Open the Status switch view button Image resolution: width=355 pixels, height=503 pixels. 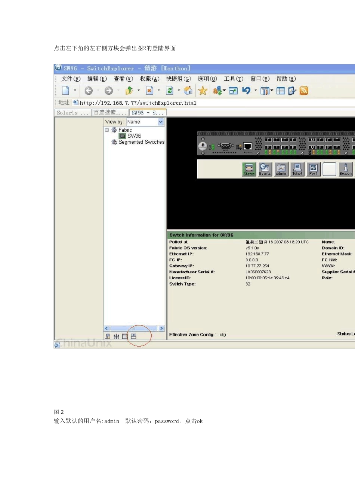pyautogui.click(x=249, y=169)
